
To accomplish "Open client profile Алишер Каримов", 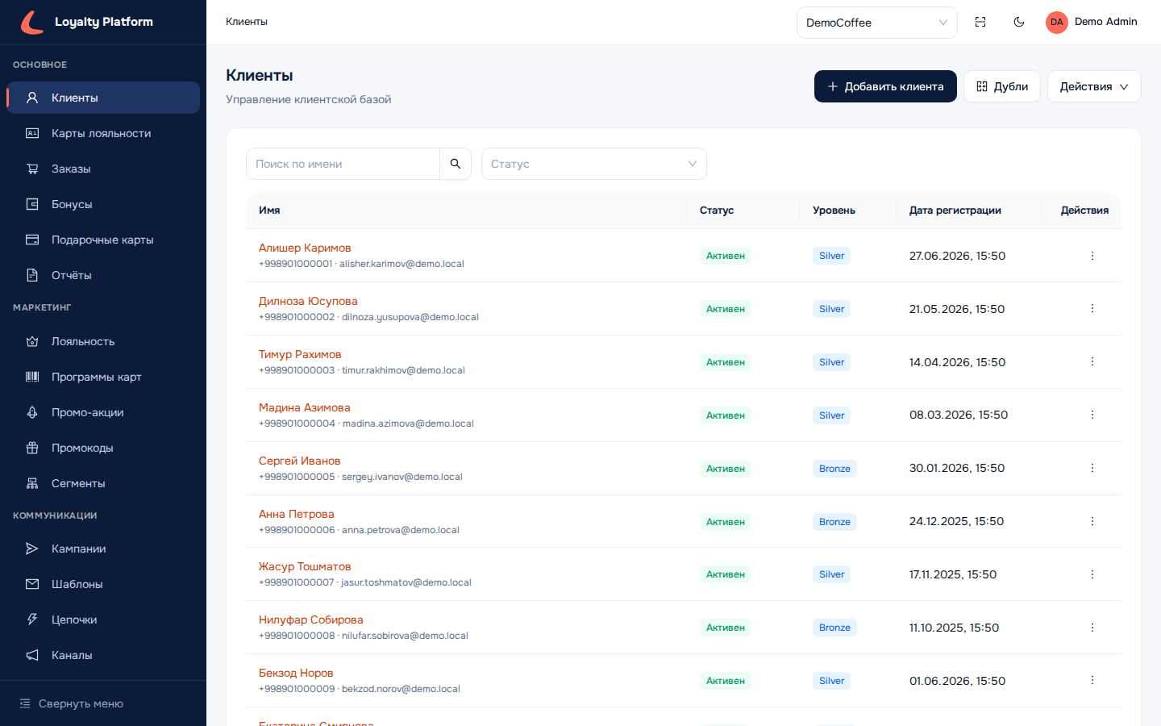I will pos(305,248).
